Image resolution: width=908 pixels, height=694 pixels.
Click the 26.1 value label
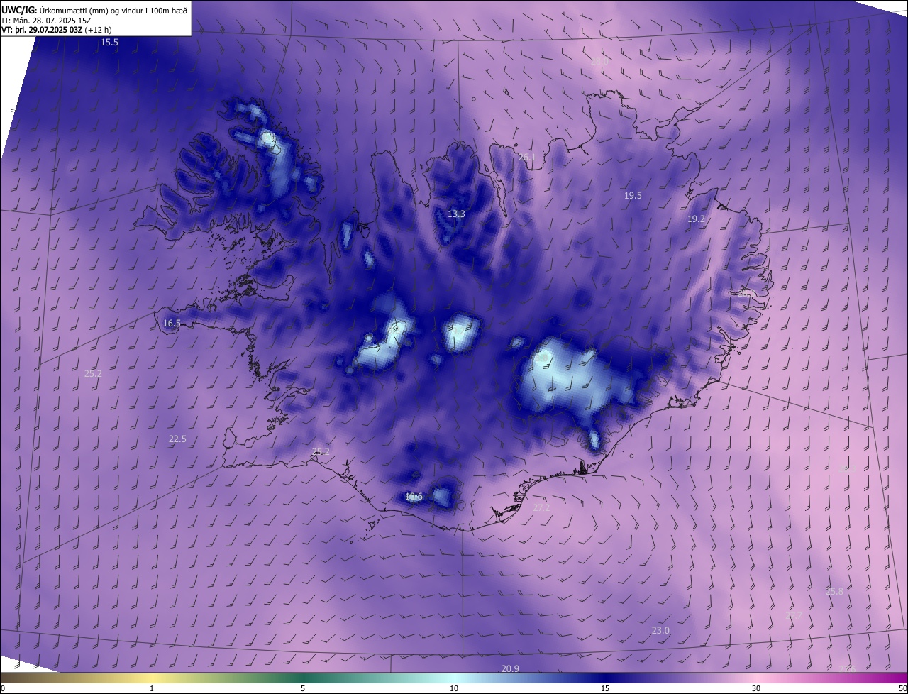[526, 158]
